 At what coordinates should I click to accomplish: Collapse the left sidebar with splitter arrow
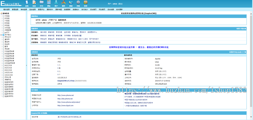click(x=26, y=65)
